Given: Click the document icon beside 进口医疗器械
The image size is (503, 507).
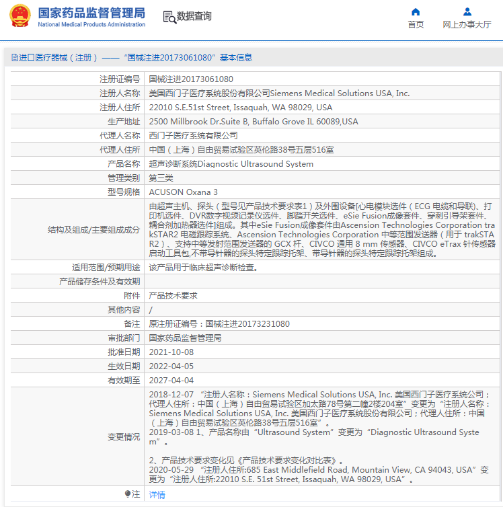Looking at the screenshot, I should 14,58.
